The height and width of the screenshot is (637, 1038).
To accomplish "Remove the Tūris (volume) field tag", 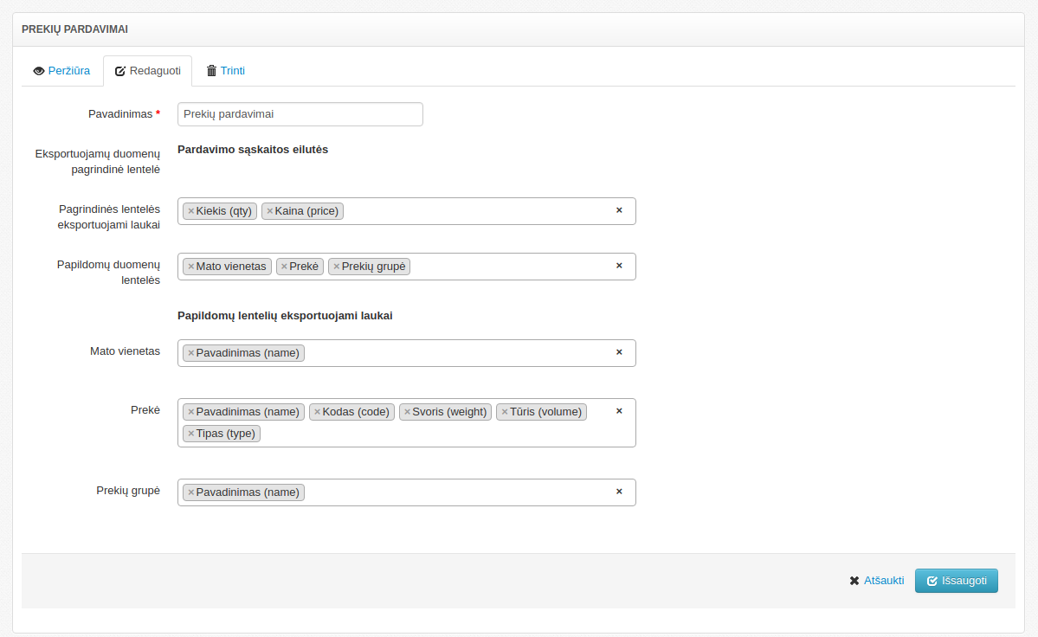I will point(504,412).
